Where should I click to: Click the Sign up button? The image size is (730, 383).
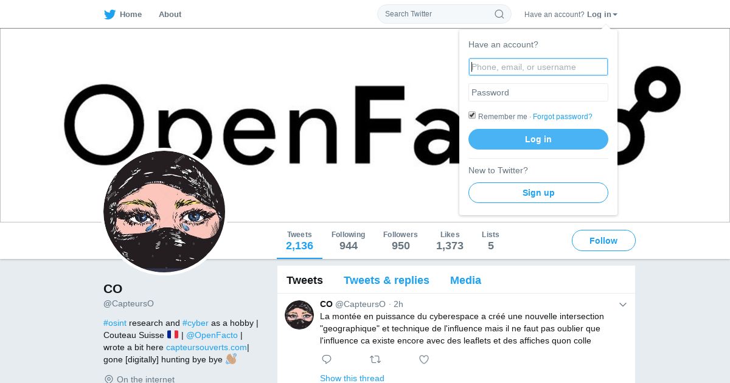point(538,193)
